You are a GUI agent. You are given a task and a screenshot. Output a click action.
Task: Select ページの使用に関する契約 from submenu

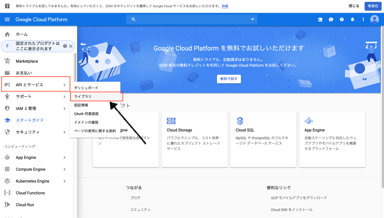point(95,131)
